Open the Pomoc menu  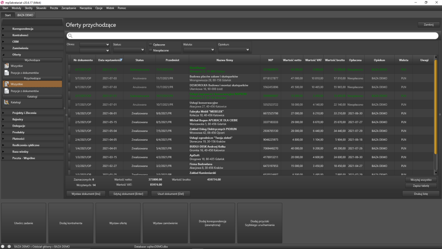point(122,8)
